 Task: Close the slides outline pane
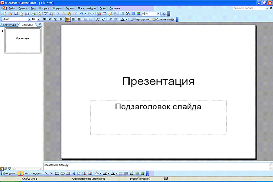point(40,25)
